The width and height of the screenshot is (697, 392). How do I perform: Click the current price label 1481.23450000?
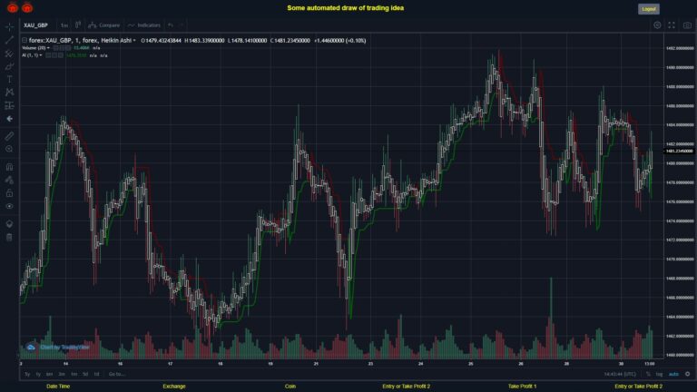(679, 152)
